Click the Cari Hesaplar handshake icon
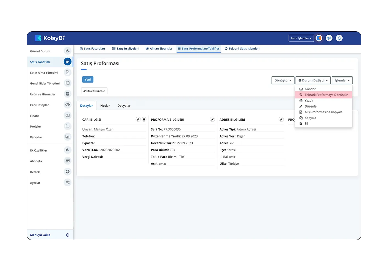 pos(68,105)
